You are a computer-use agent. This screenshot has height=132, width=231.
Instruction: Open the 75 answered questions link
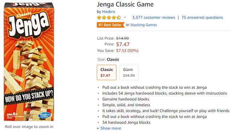[202, 17]
